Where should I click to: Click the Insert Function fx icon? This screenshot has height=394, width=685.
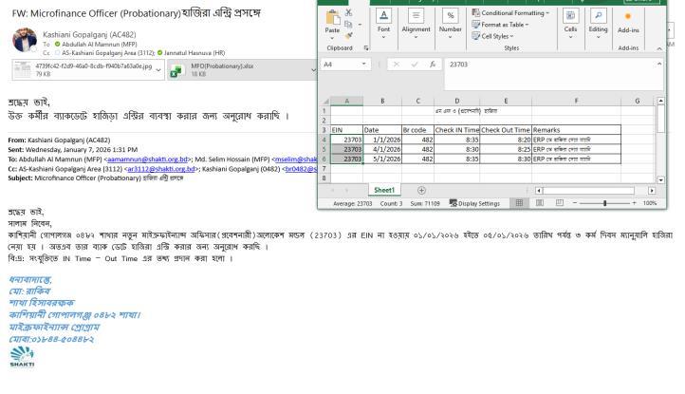coord(432,65)
